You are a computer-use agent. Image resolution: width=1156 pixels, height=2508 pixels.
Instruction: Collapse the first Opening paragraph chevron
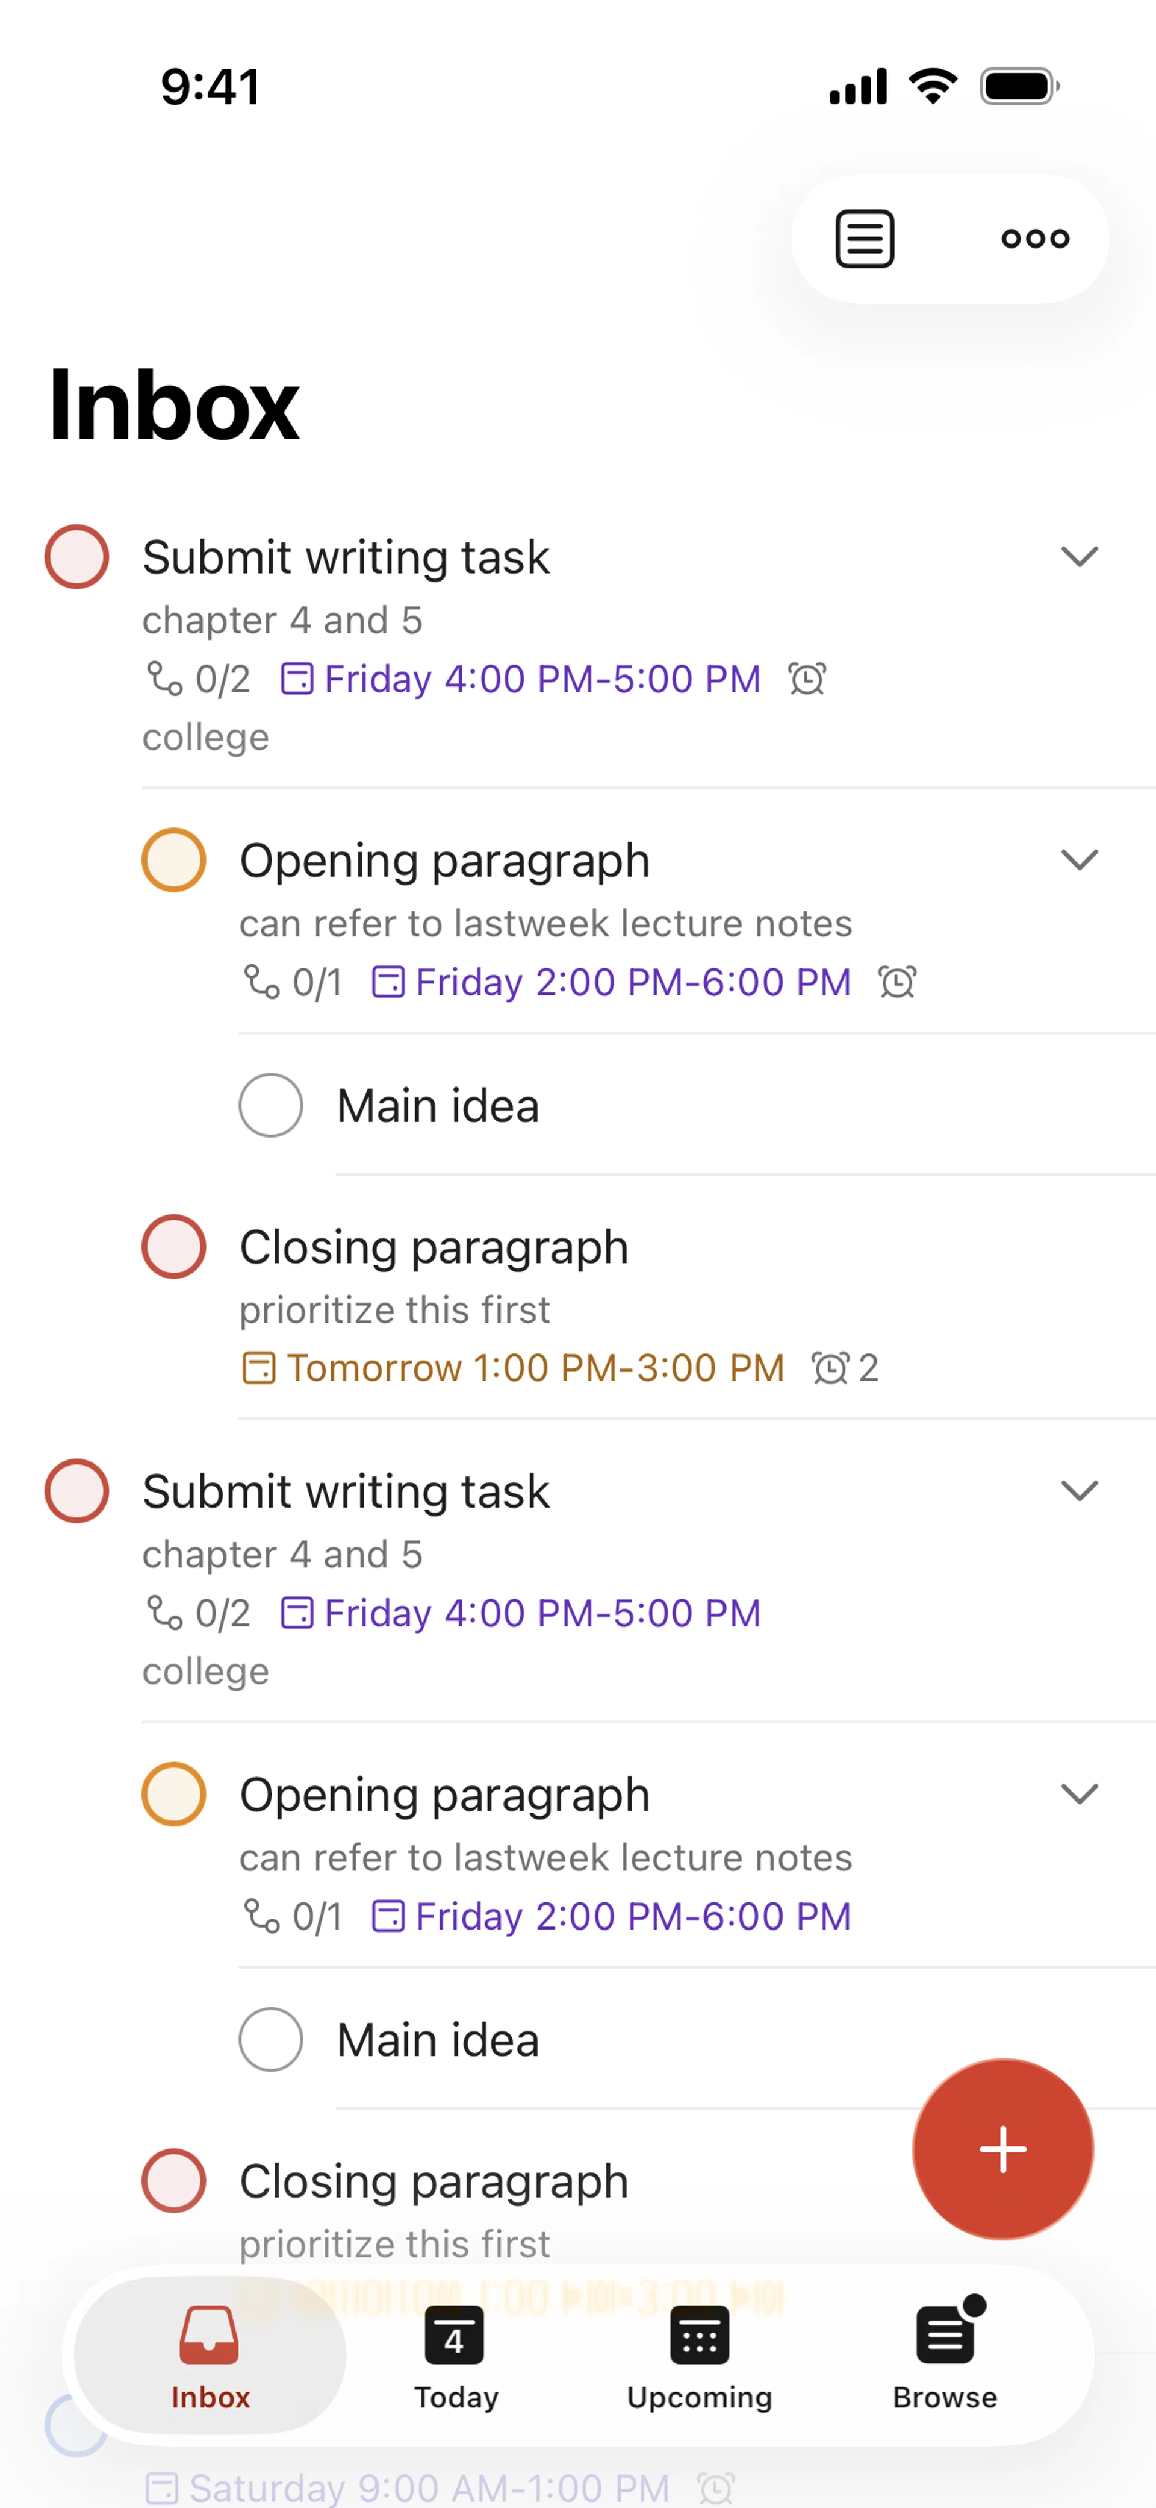1079,860
